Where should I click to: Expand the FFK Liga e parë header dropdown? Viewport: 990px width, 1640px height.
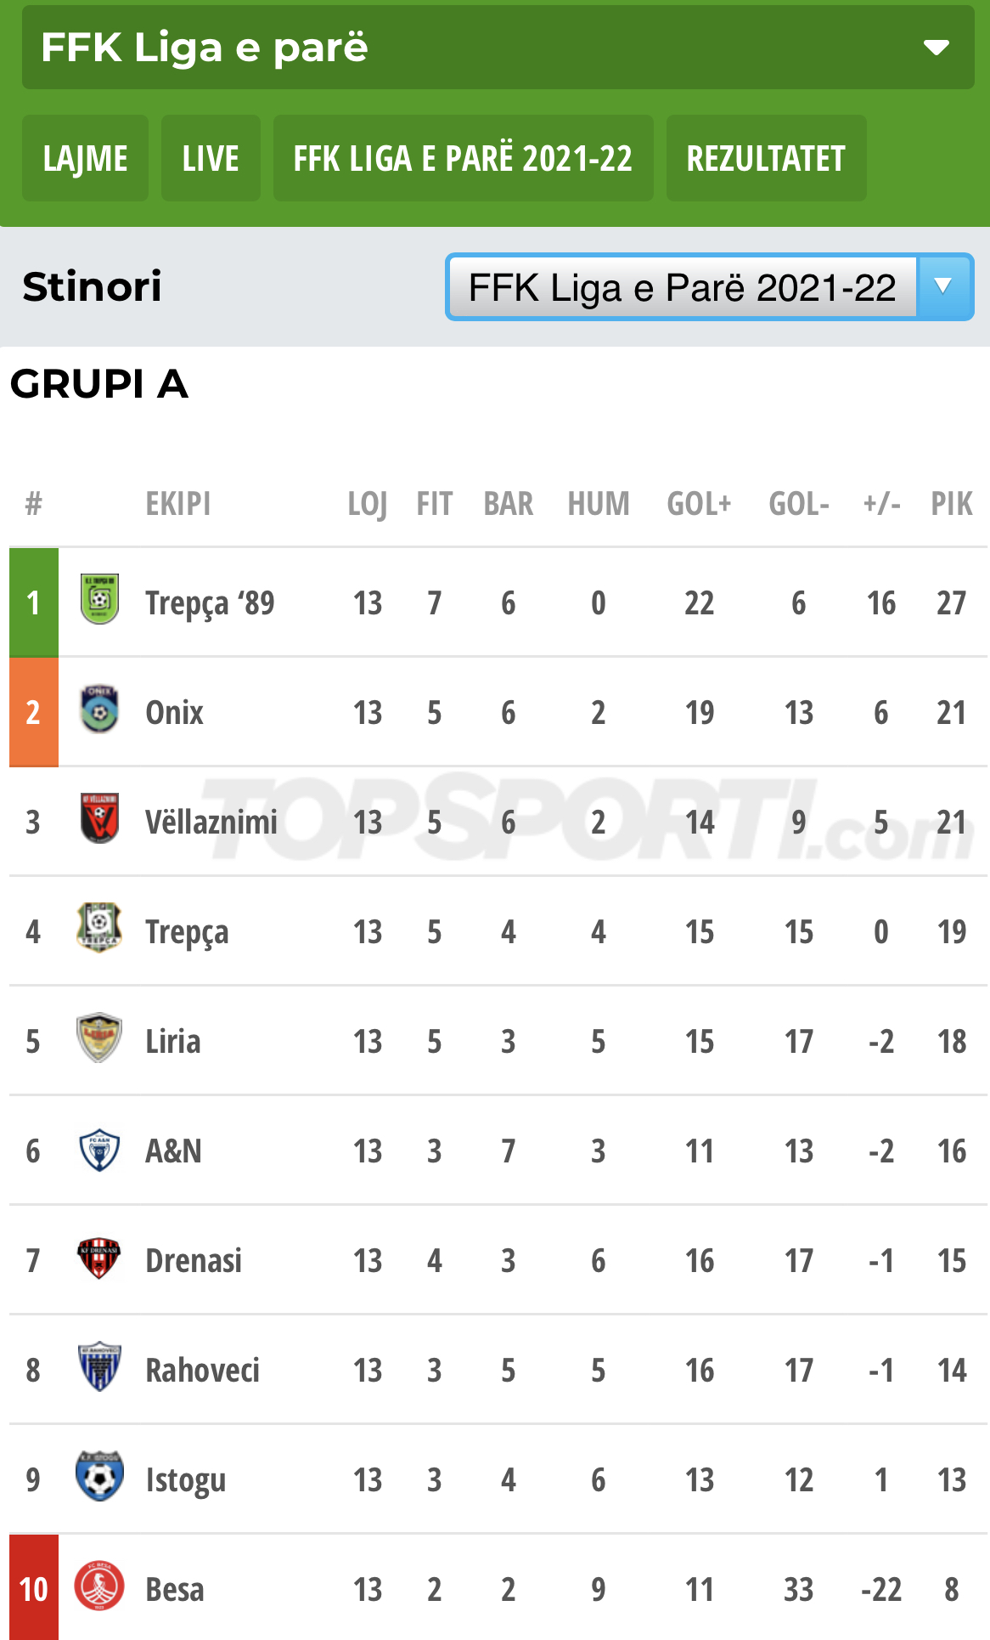(936, 48)
